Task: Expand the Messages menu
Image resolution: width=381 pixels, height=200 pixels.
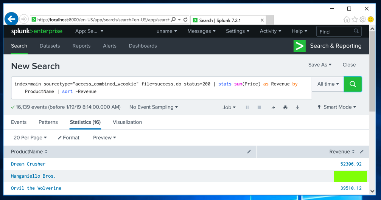Action: tap(201, 31)
